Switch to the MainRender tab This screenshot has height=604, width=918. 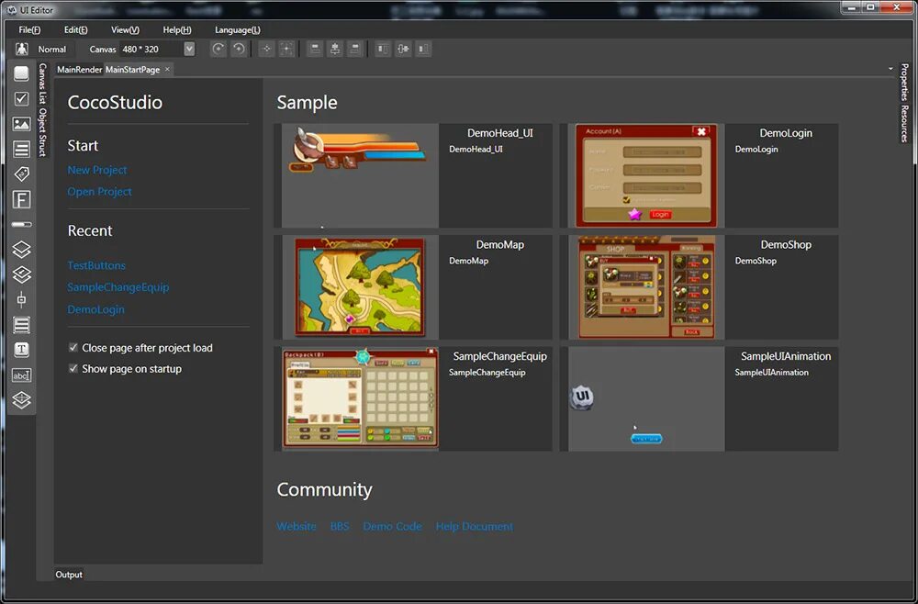click(80, 69)
